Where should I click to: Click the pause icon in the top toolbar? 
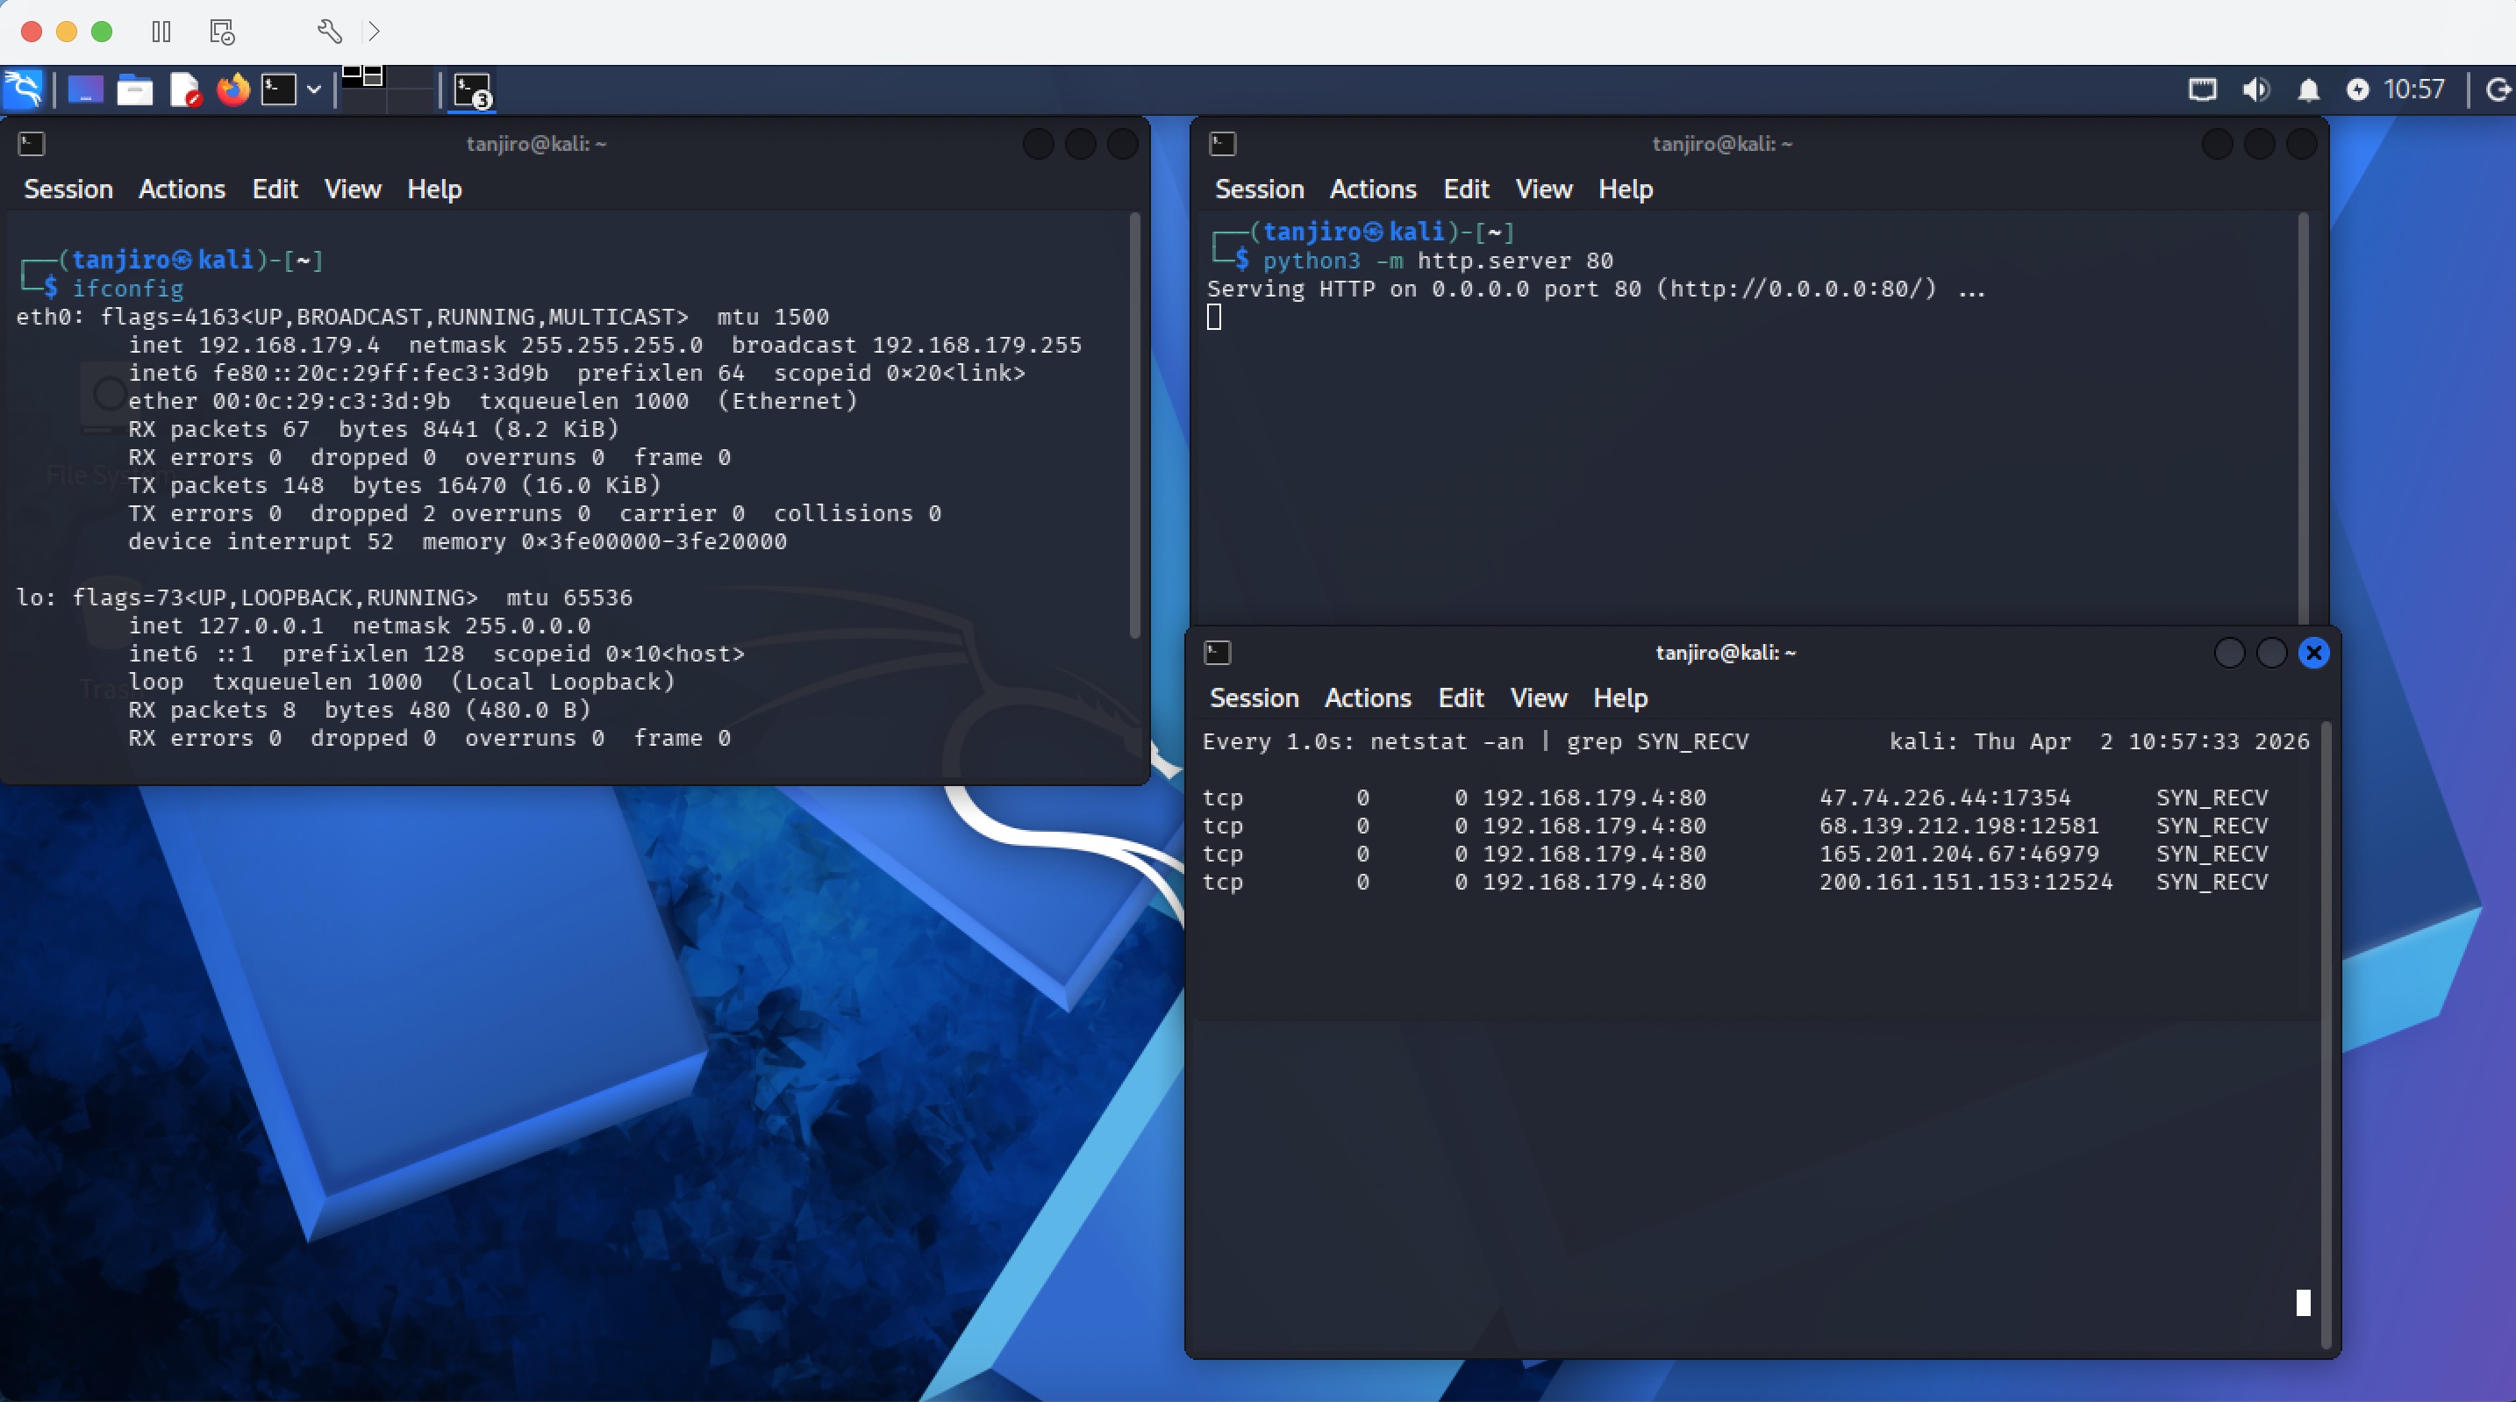click(x=161, y=32)
